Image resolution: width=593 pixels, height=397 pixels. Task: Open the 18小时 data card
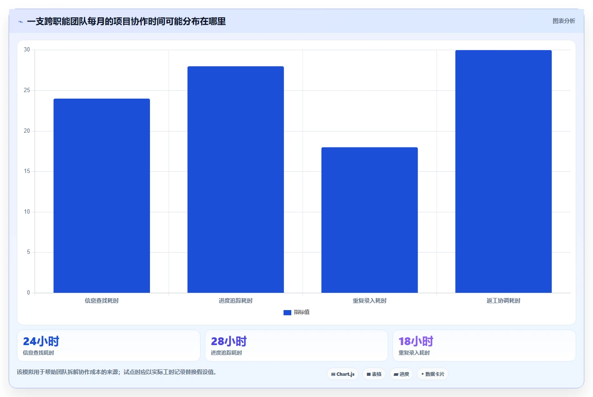coord(484,346)
